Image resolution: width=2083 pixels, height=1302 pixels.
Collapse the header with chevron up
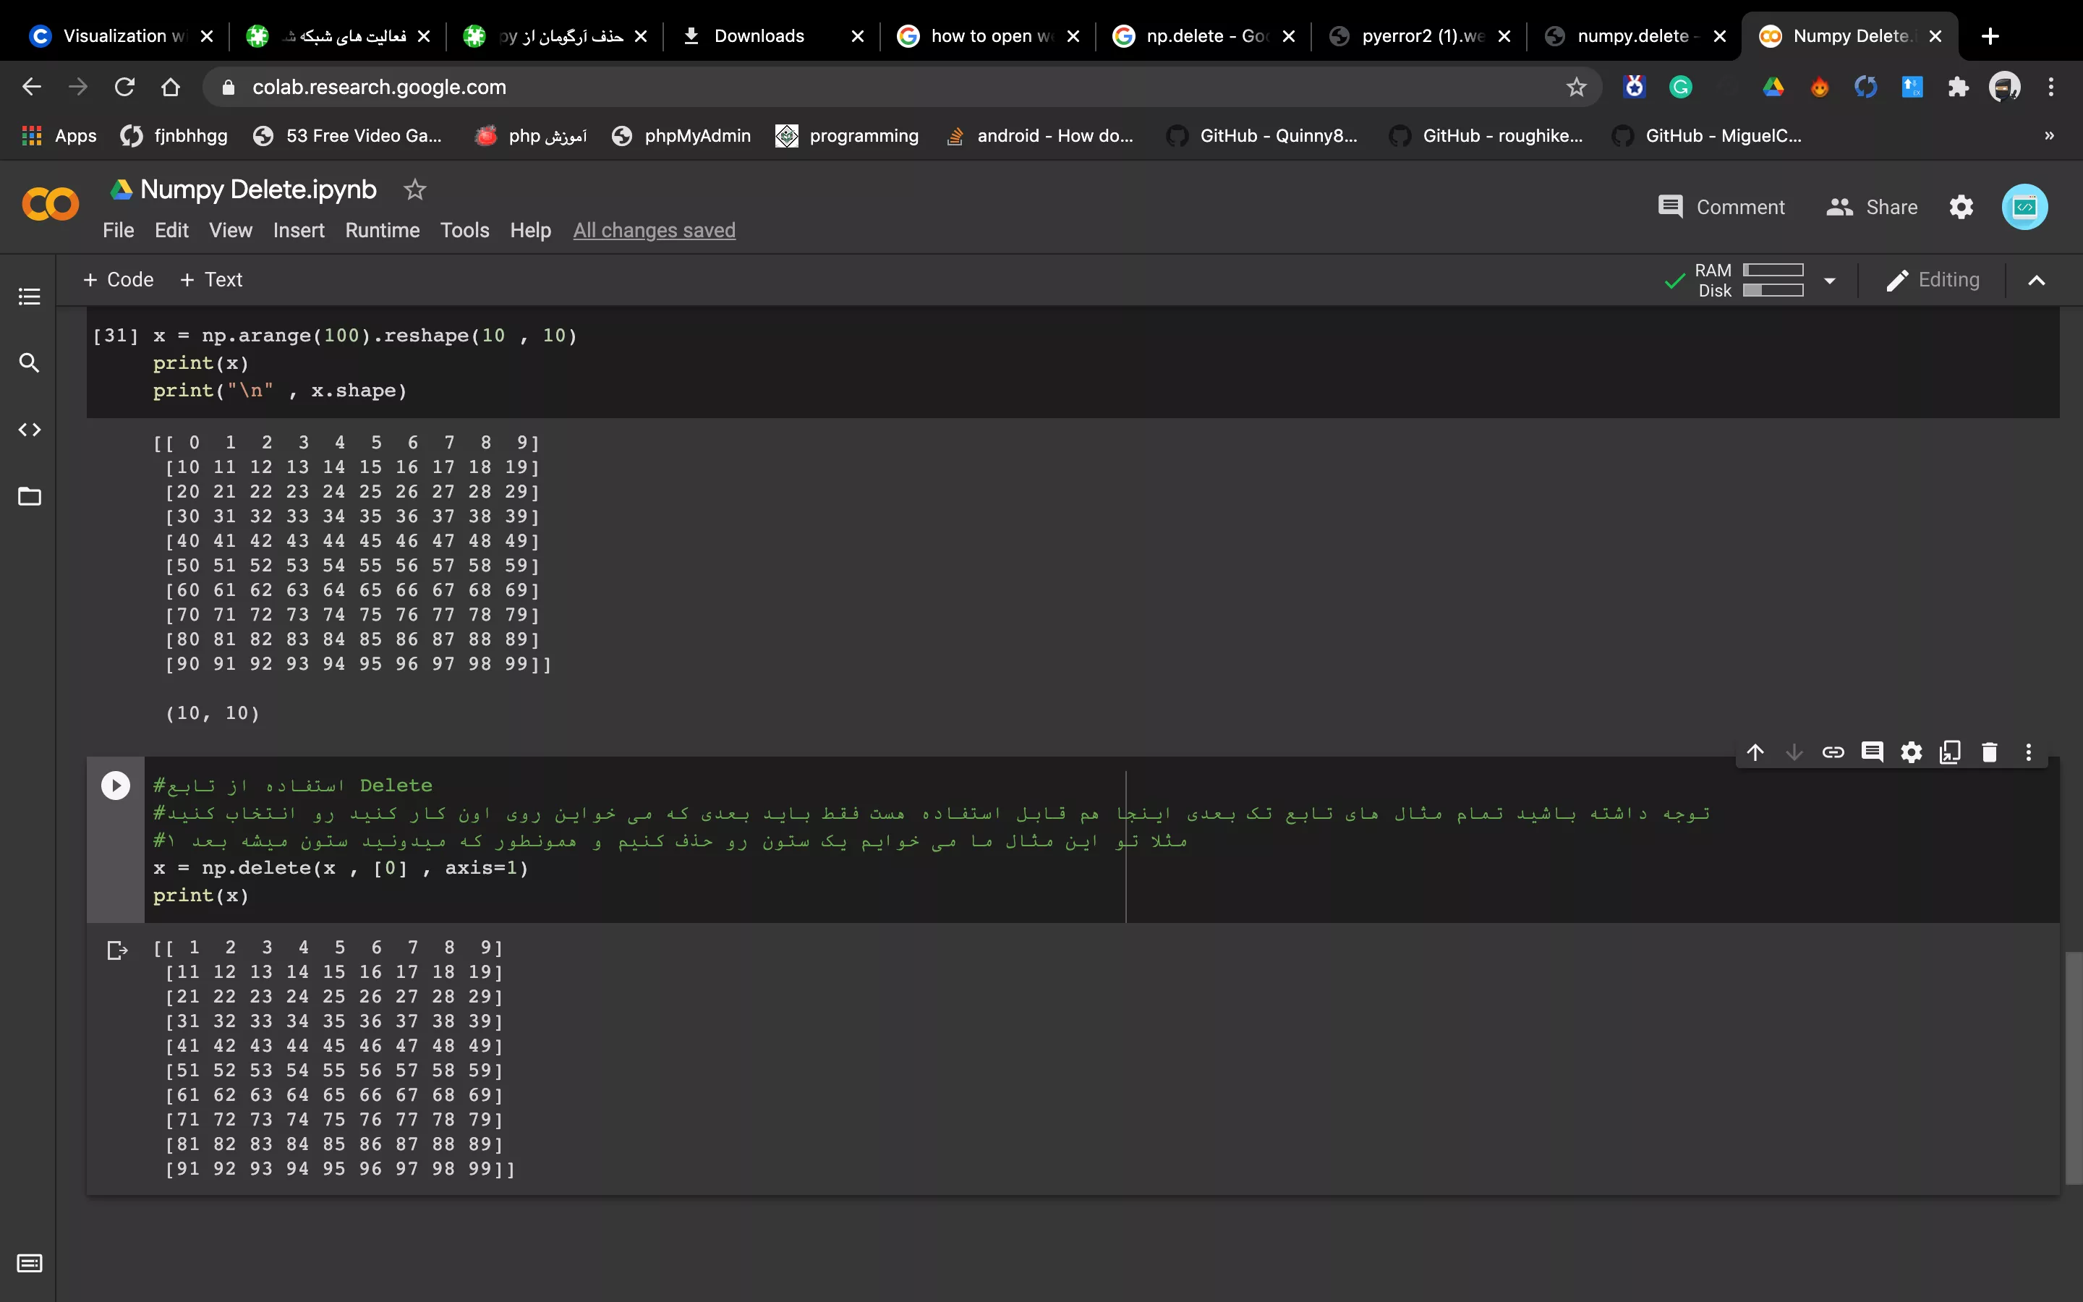(x=2037, y=281)
